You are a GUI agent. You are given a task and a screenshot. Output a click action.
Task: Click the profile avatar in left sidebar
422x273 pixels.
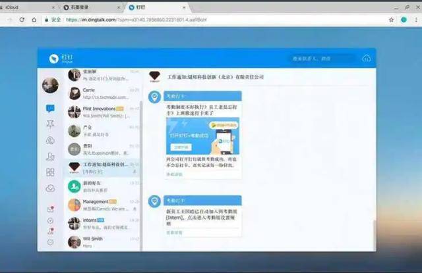pyautogui.click(x=50, y=86)
